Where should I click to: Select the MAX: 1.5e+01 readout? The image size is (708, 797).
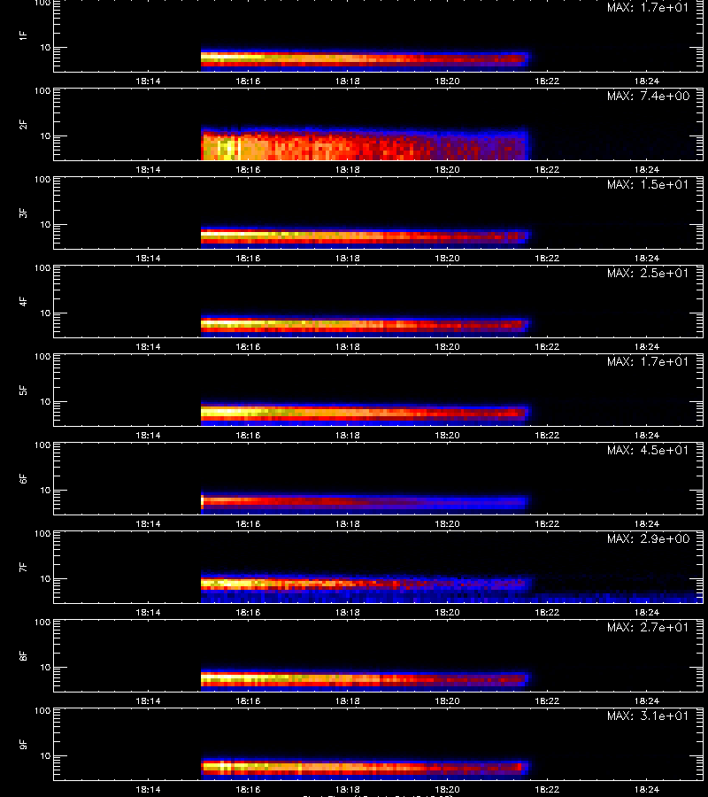[648, 184]
